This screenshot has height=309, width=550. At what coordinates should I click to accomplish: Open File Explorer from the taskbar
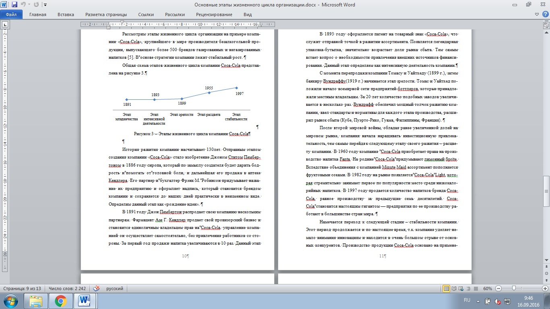point(35,301)
